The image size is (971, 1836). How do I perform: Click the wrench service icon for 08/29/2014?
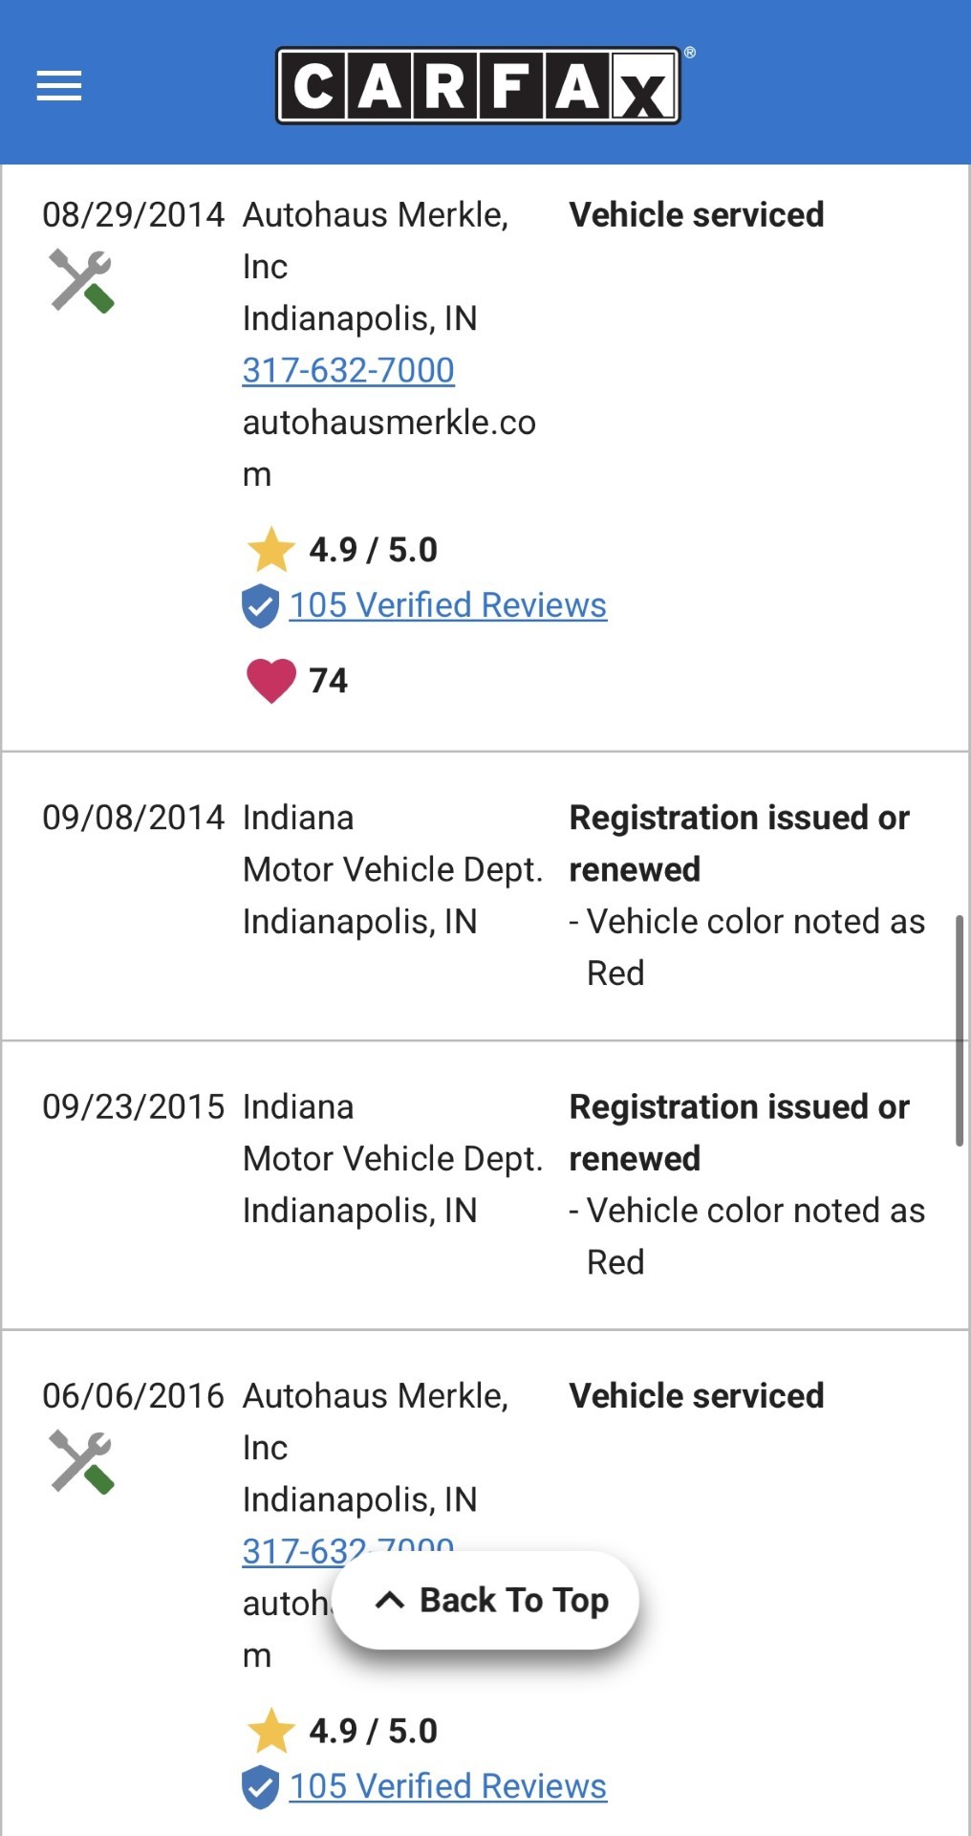pos(81,280)
